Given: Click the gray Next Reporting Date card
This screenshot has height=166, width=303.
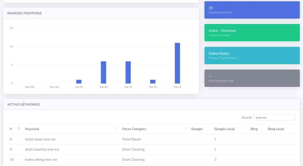Looking at the screenshot, I should [252, 78].
